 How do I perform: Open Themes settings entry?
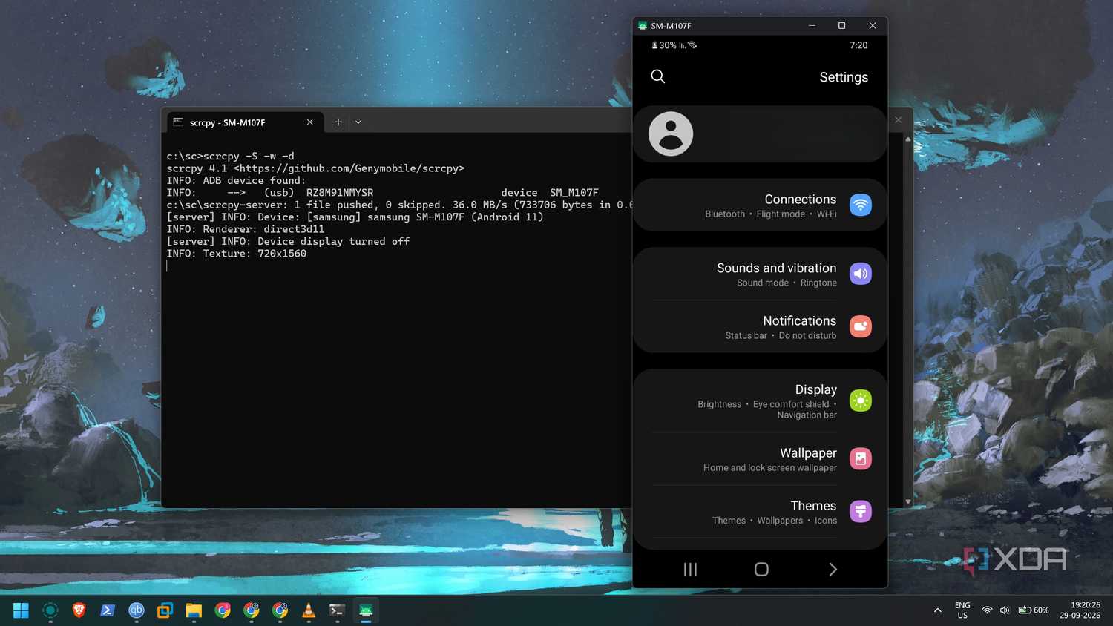click(x=760, y=511)
